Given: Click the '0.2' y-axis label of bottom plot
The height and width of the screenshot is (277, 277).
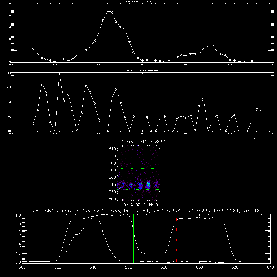Looking at the screenshot, I should pos(18,254).
